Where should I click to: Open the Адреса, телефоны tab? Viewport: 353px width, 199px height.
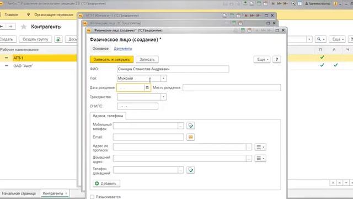108,116
